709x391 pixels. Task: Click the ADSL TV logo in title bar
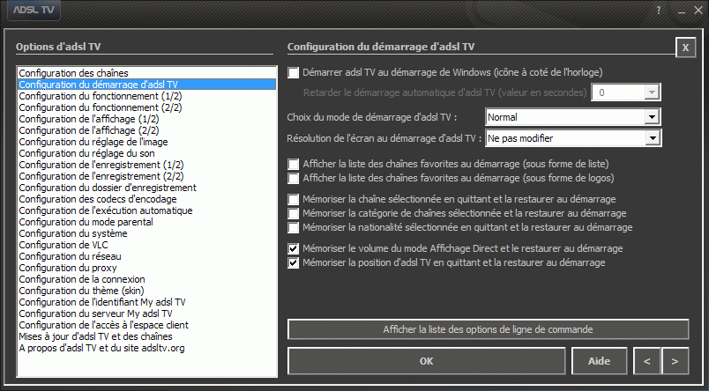(x=34, y=10)
